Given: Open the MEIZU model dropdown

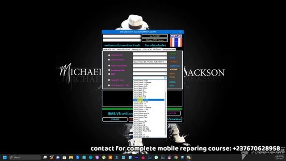Looking at the screenshot, I should (150, 74).
